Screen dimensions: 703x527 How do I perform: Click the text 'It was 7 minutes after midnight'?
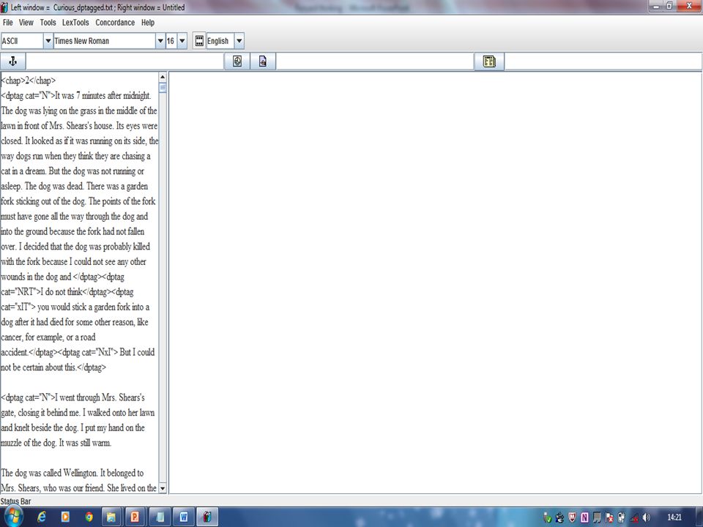(x=103, y=95)
